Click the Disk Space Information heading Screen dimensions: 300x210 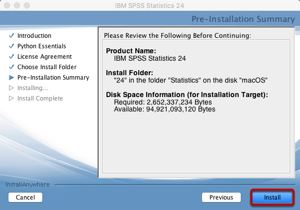tap(187, 95)
